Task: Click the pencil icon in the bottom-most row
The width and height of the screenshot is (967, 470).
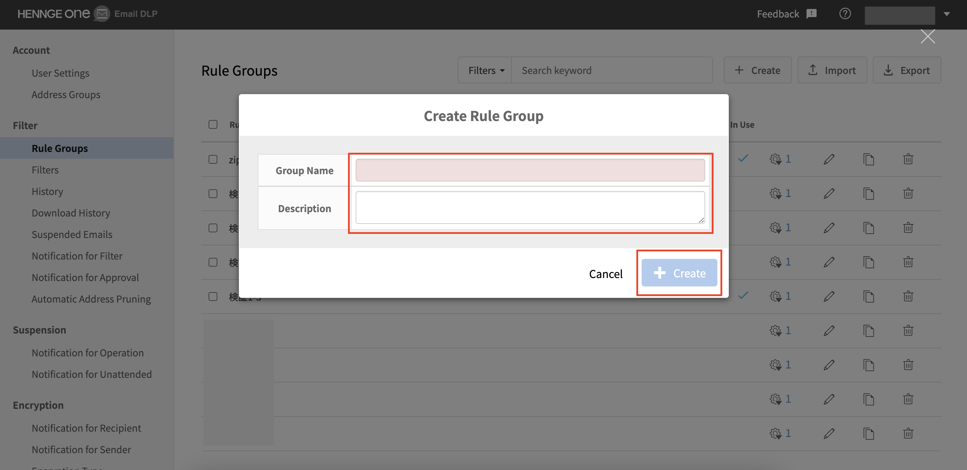Action: 829,434
